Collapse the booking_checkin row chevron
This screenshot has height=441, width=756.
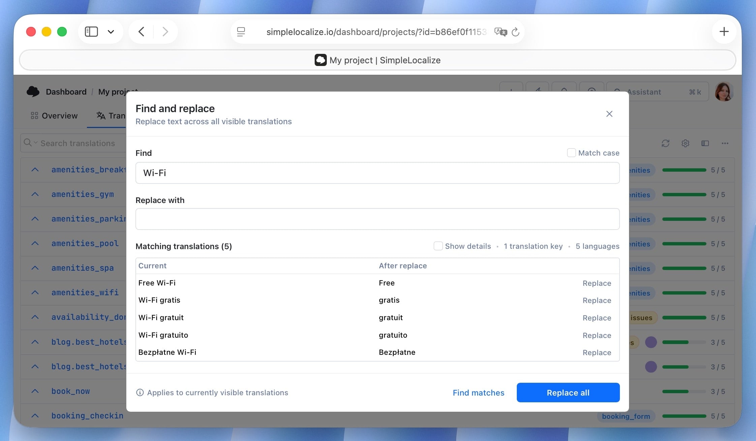(x=35, y=416)
